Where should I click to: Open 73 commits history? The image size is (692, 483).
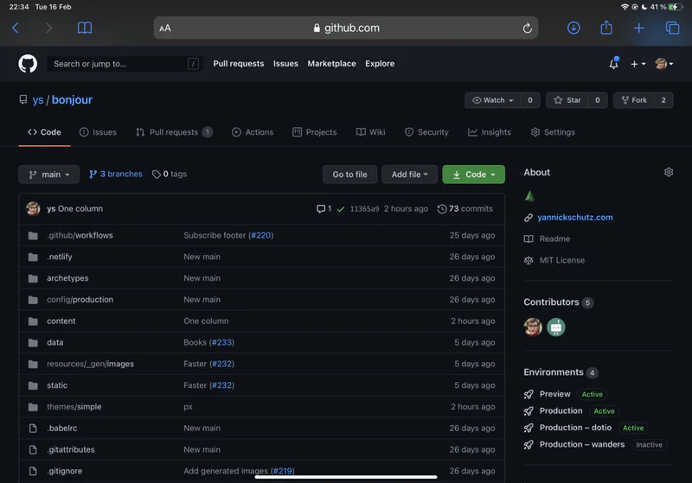click(x=465, y=208)
